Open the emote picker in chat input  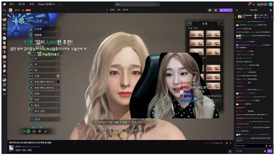pos(270,146)
